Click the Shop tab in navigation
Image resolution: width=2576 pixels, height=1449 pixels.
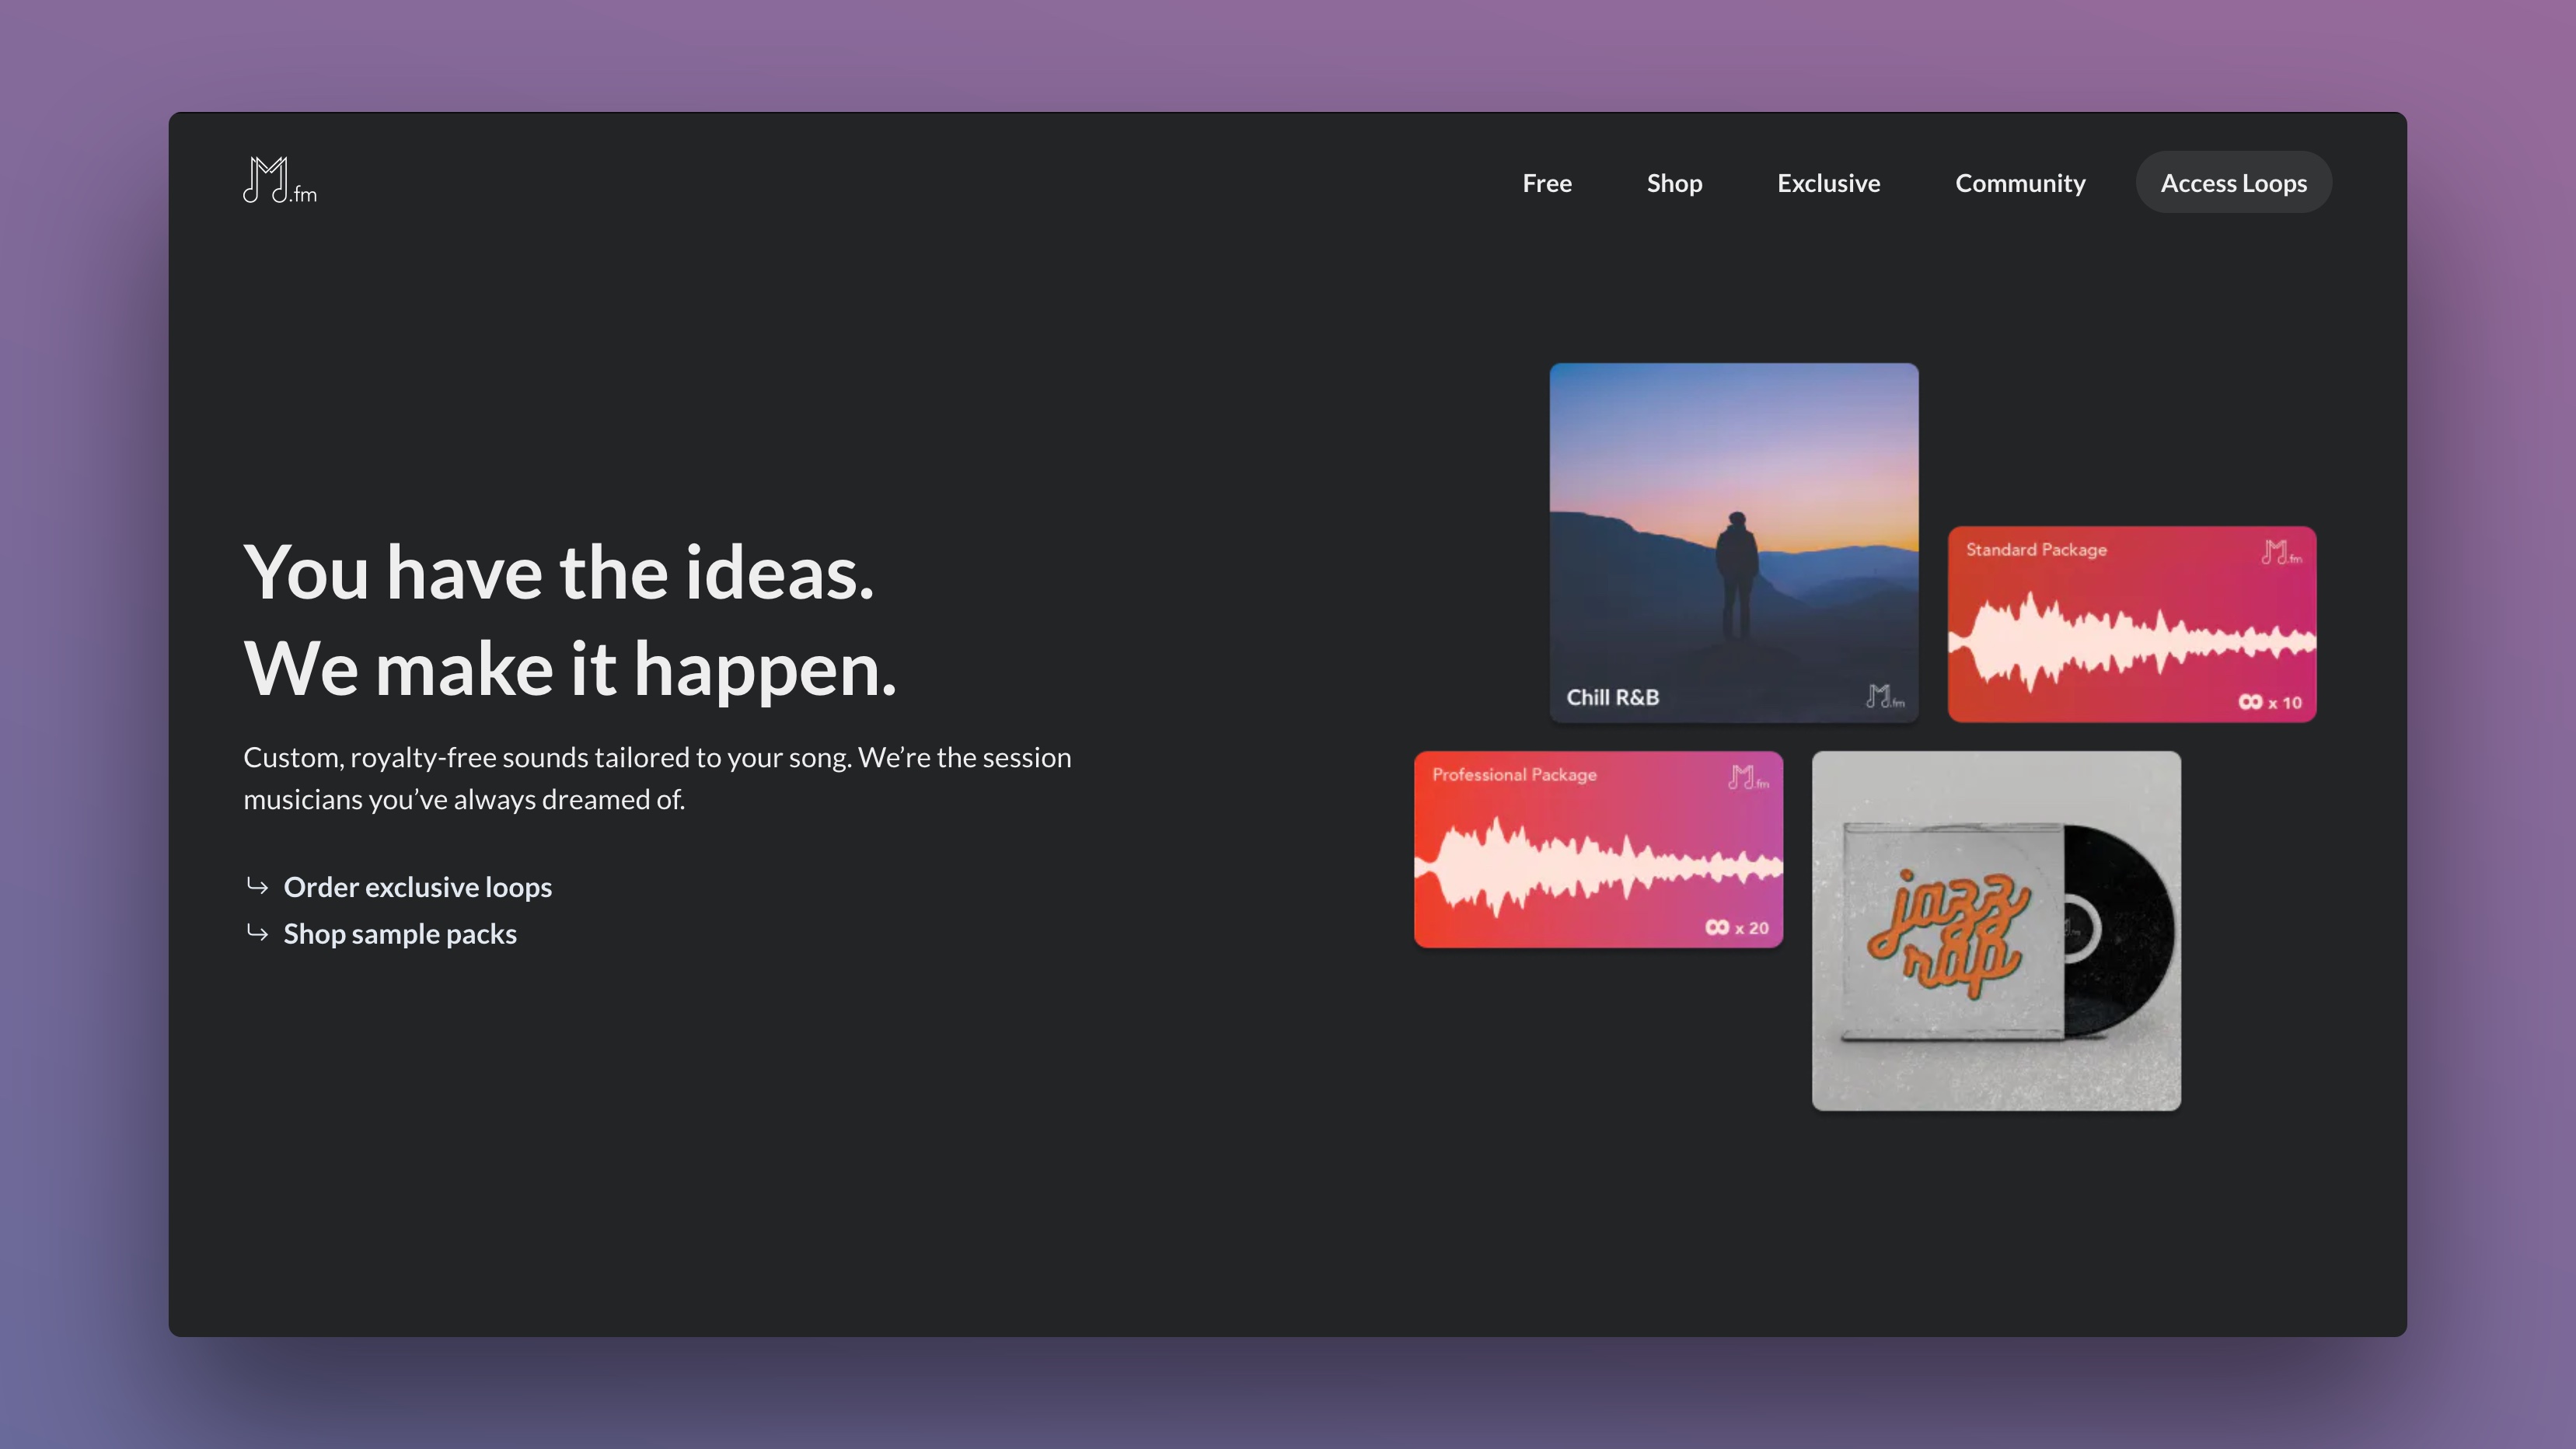[x=1675, y=182]
